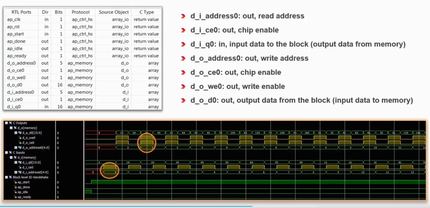Expand the d_o_address0[4:0] bus
Viewport: 430px width, 208px height.
15,147
